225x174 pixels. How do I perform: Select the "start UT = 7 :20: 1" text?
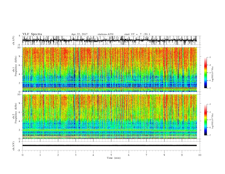click(x=137, y=34)
